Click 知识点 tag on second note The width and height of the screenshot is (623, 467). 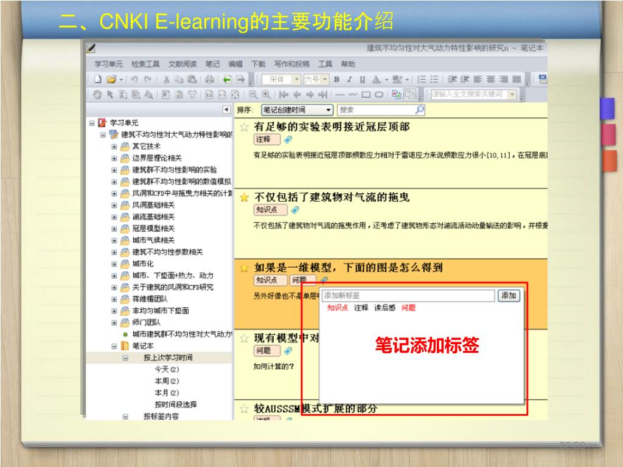(x=270, y=210)
